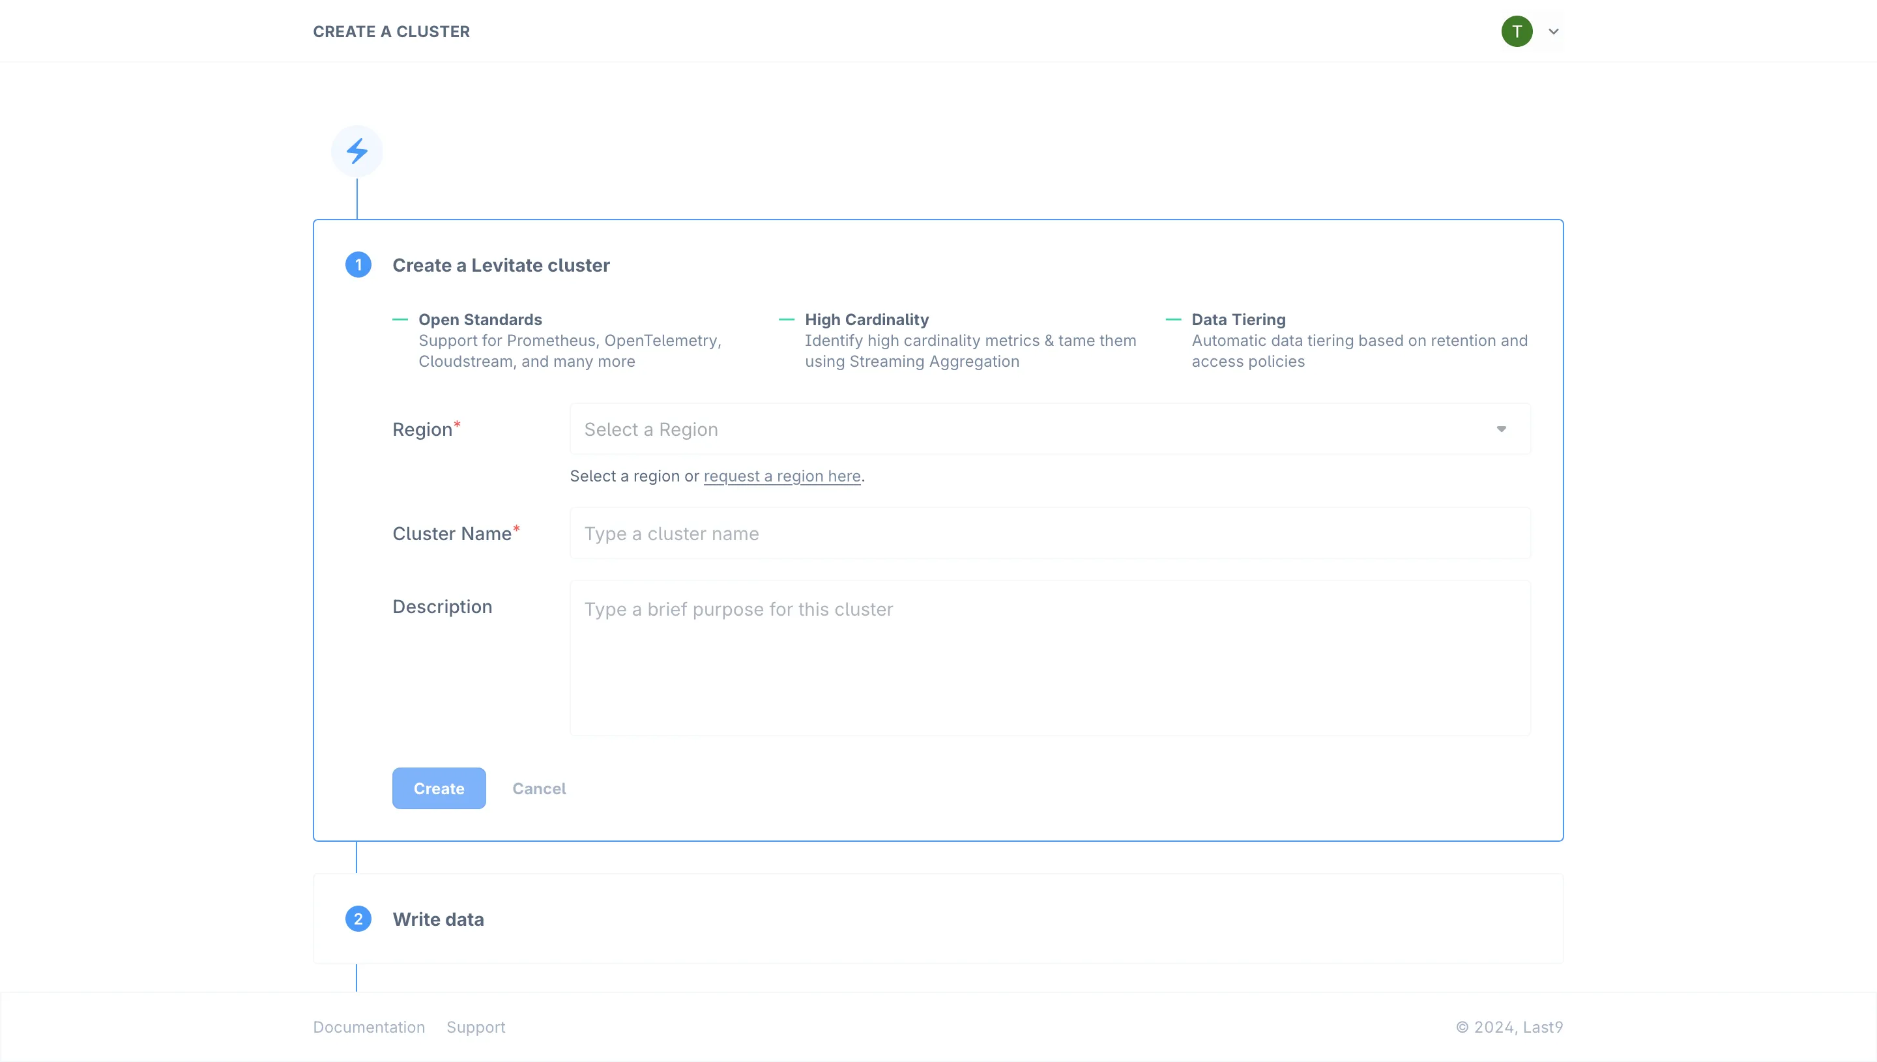Click the Create a Levitate cluster heading
This screenshot has width=1877, height=1062.
[501, 266]
